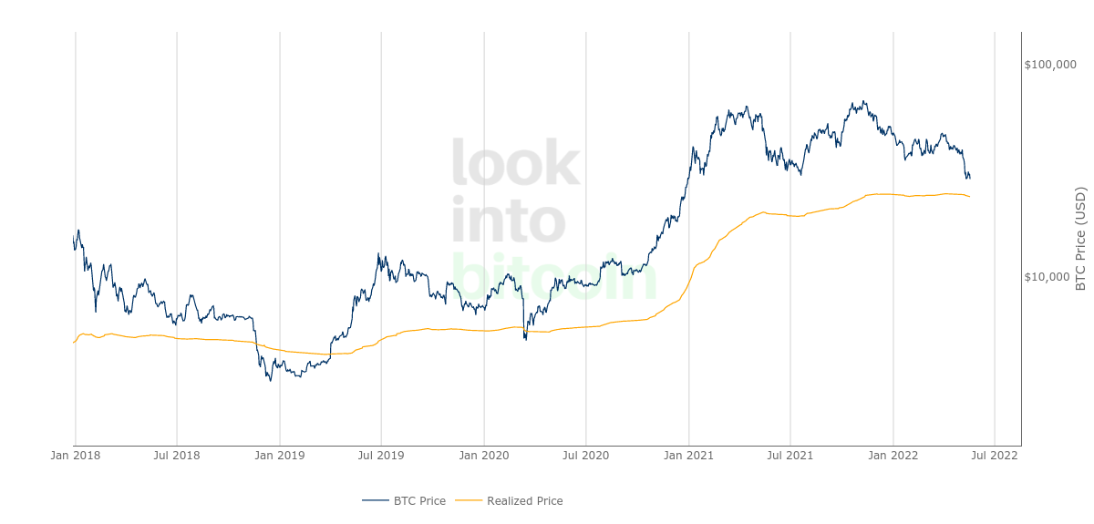Click the Jan 2020 x-axis label
This screenshot has height=524, width=1094.
point(483,455)
